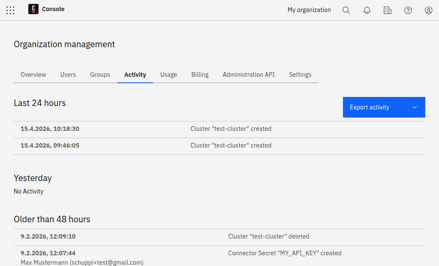Go to the Usage tab
The image size is (439, 266).
168,75
